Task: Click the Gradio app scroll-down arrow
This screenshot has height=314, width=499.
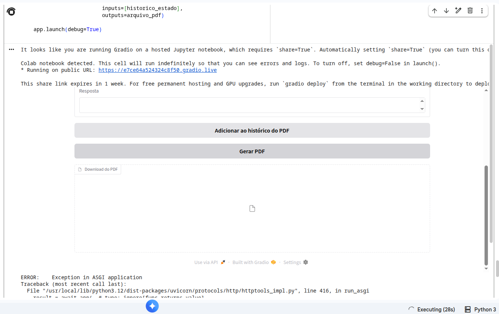Action: pos(486,268)
